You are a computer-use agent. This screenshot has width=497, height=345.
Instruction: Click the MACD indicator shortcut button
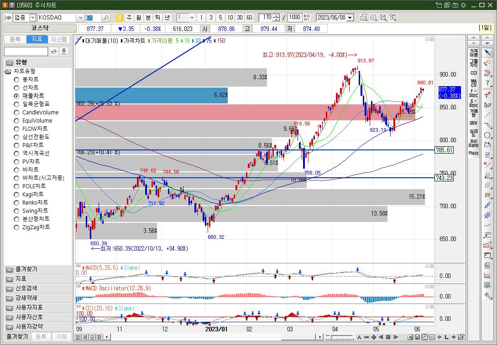pos(474,83)
